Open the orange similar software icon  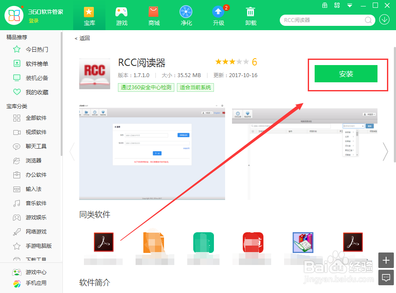[154, 242]
